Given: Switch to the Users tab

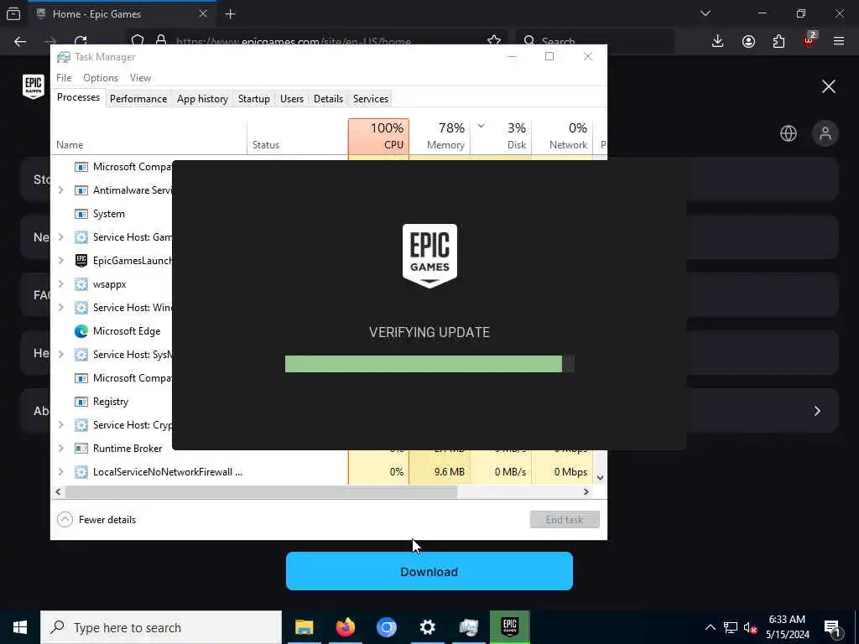Looking at the screenshot, I should click(291, 99).
